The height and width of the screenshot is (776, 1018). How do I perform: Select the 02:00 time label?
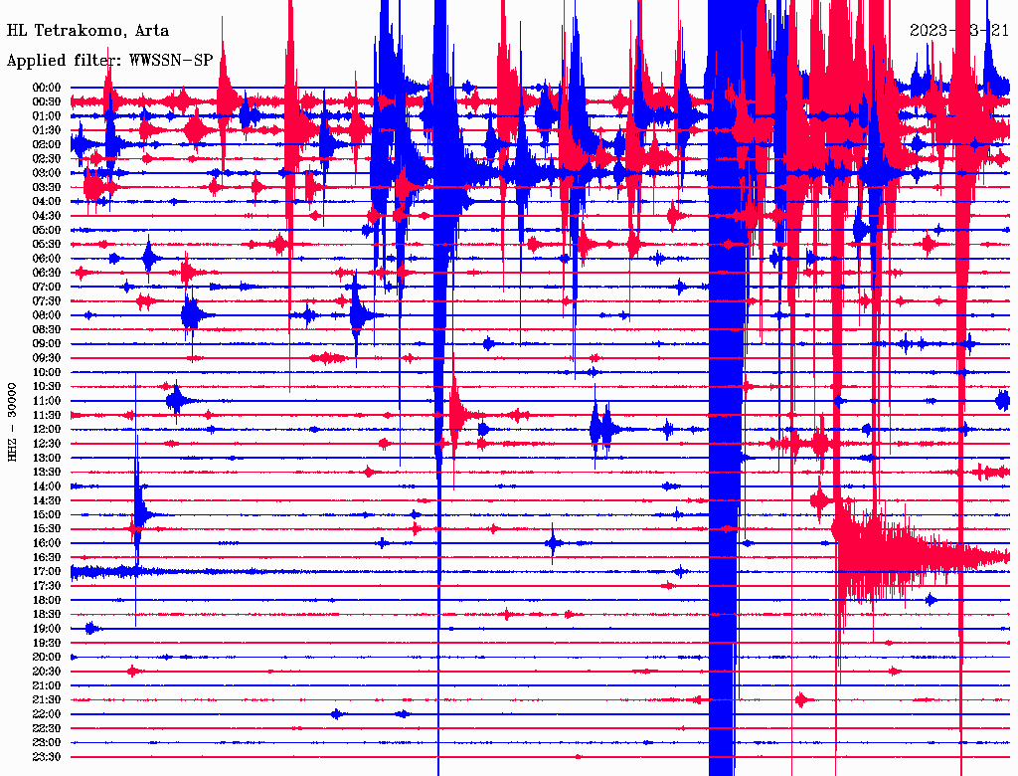coord(47,144)
